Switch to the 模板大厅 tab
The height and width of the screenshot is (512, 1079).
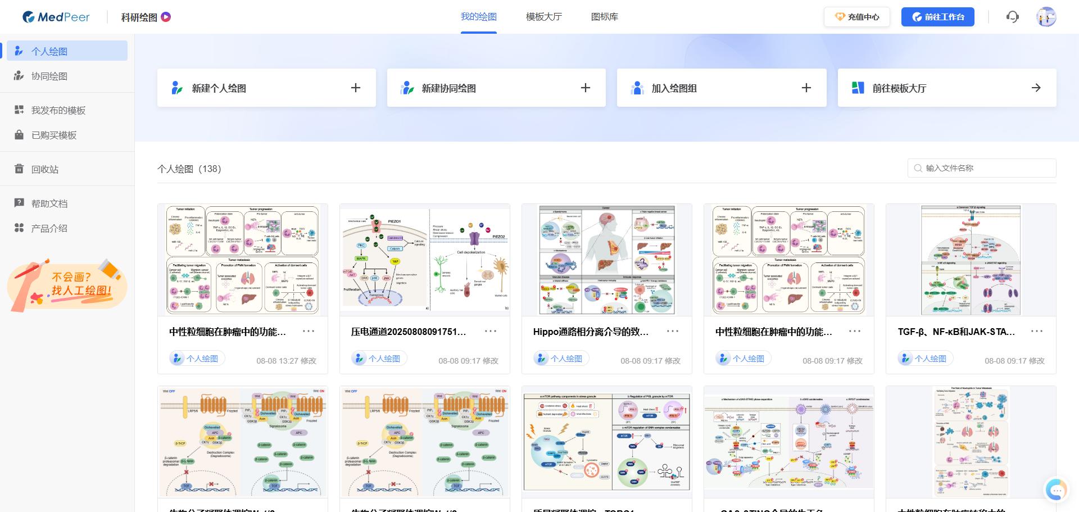click(543, 17)
